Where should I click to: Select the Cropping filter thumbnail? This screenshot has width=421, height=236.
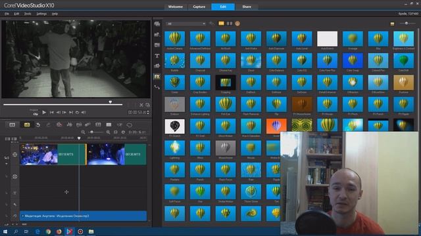226,83
